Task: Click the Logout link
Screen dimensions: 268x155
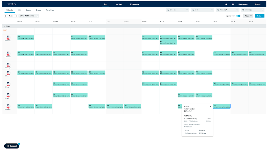Action: point(258,4)
